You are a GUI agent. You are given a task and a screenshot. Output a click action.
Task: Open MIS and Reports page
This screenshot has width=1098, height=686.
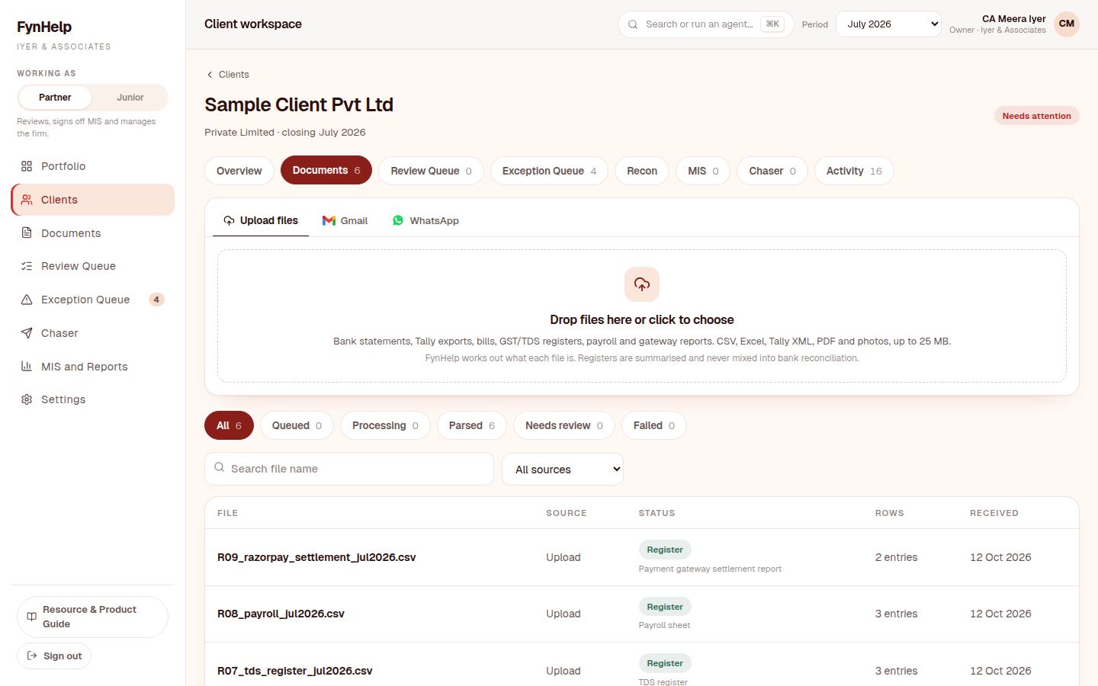pos(92,367)
